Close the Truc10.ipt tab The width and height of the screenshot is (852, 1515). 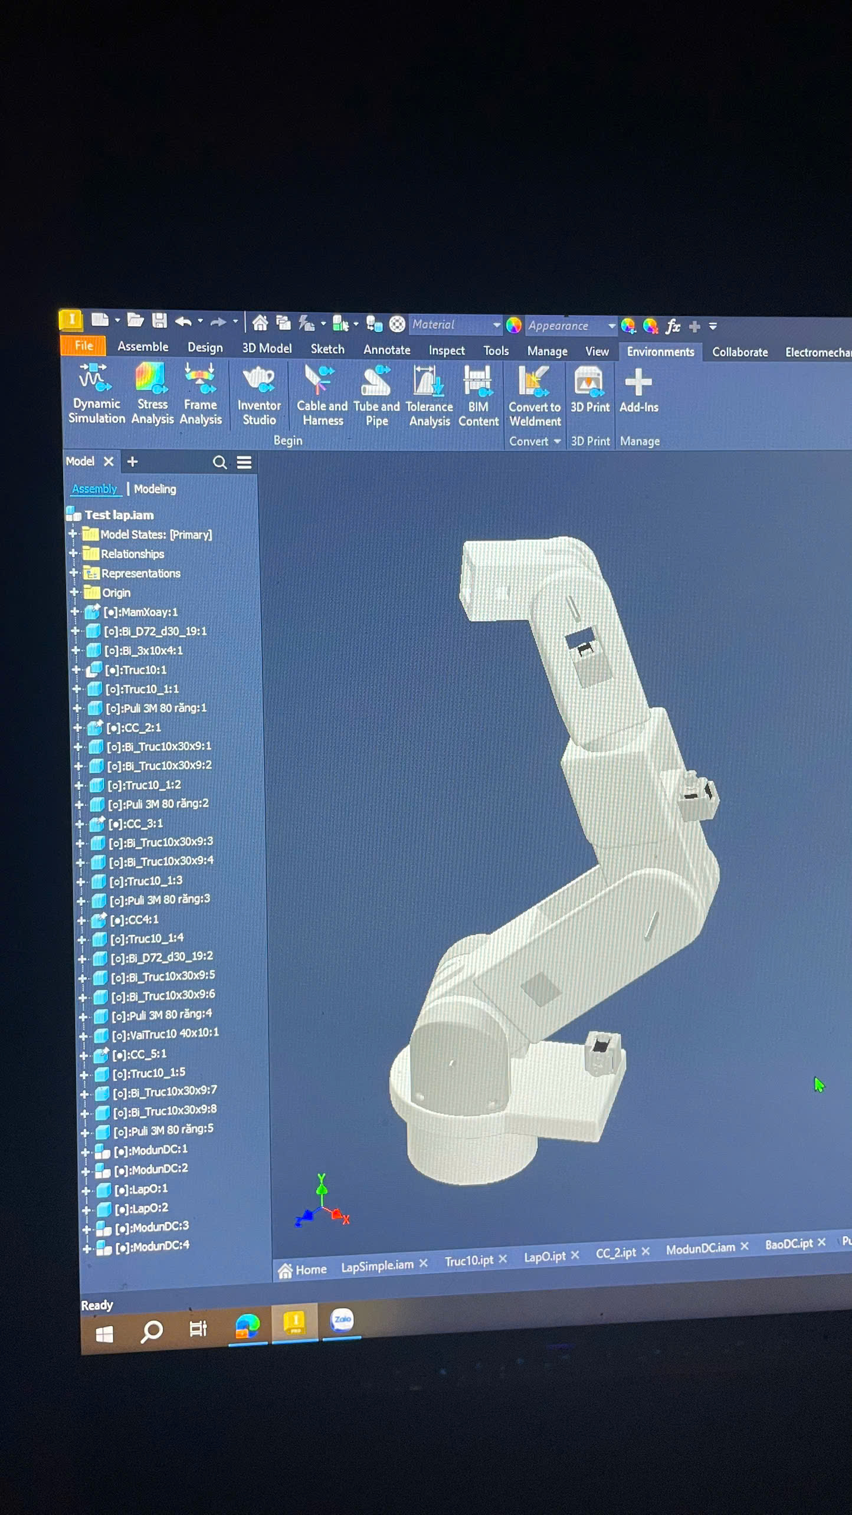click(503, 1260)
